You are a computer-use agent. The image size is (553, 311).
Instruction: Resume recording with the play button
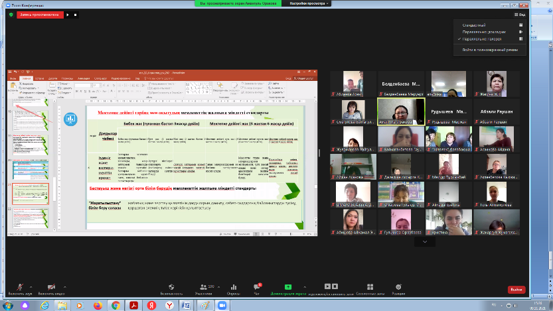67,14
